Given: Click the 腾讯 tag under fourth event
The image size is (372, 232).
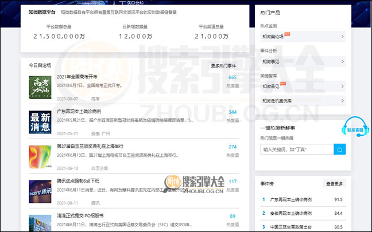Looking at the screenshot, I should coord(95,203).
